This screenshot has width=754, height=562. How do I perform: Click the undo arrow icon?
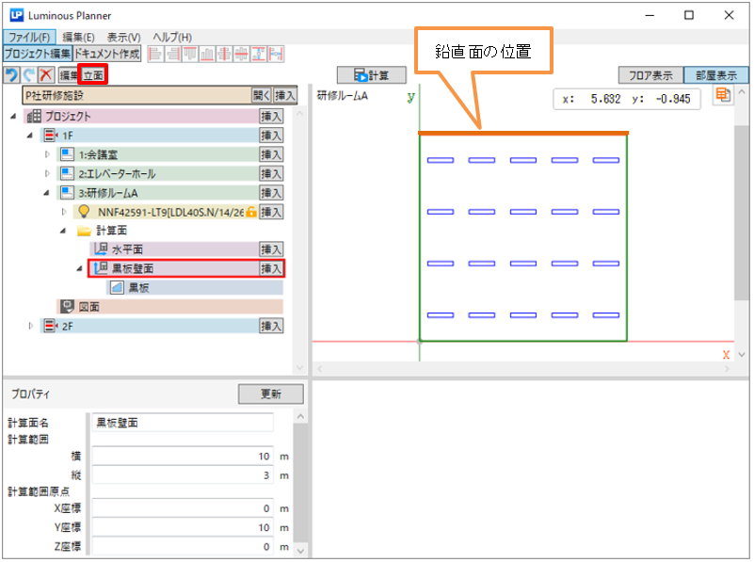pyautogui.click(x=11, y=74)
